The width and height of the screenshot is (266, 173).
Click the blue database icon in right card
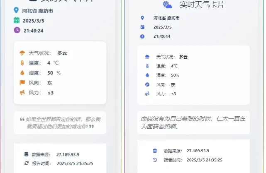coord(155,151)
